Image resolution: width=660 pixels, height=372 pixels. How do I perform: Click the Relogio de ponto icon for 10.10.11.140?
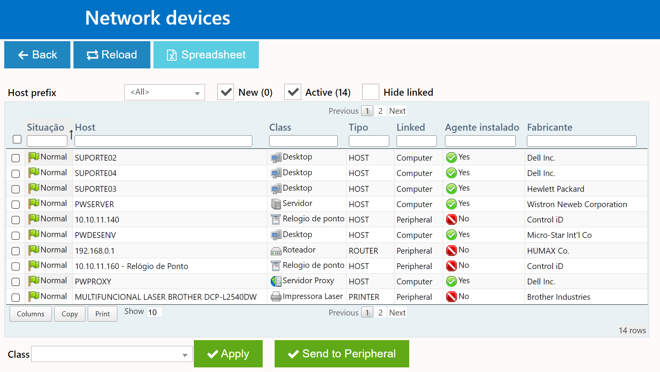pos(276,219)
